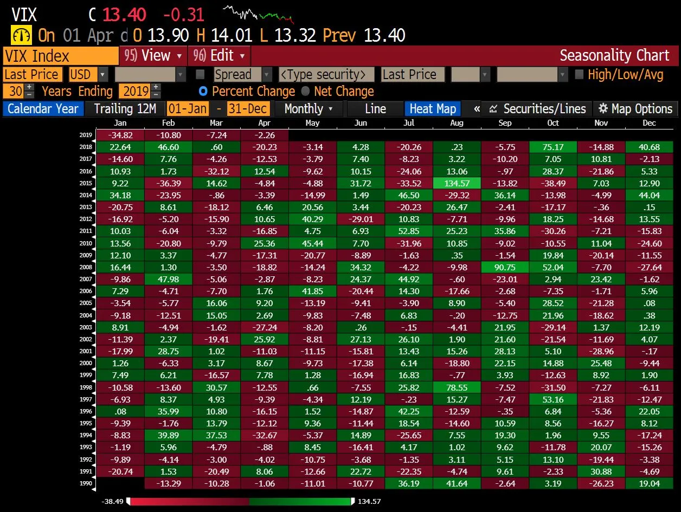681x512 pixels.
Task: Collapse toolbar with the double-chevron icon
Action: (477, 109)
